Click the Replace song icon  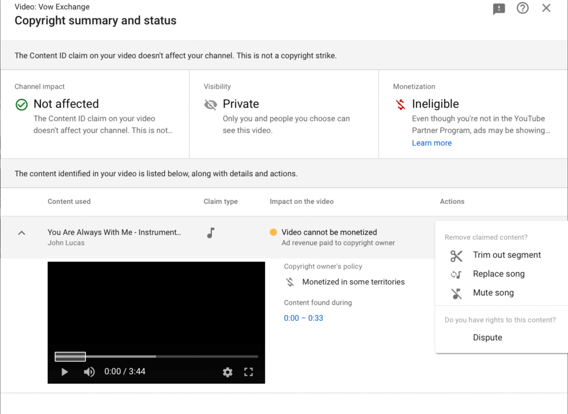click(457, 274)
